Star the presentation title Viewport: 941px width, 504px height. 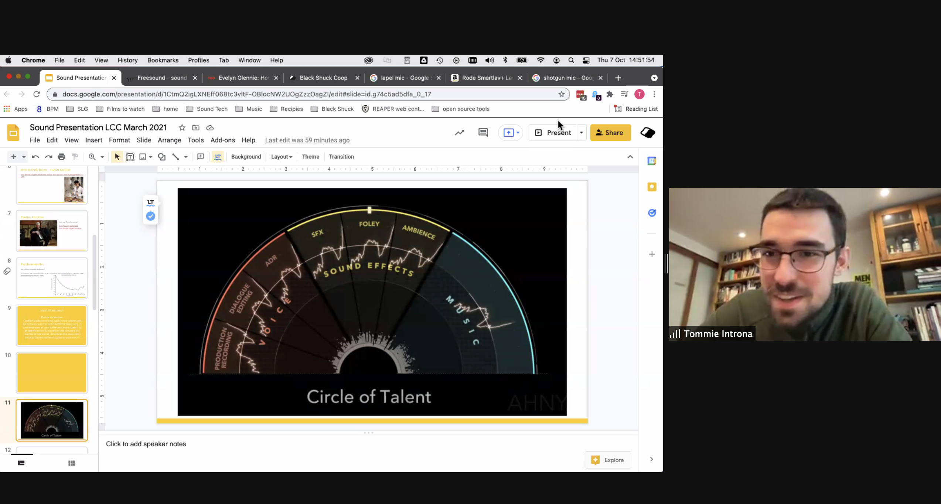pyautogui.click(x=182, y=127)
